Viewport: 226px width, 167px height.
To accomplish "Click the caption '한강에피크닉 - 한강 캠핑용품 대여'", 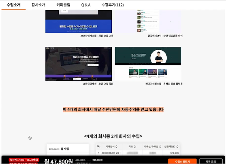I will (165, 36).
